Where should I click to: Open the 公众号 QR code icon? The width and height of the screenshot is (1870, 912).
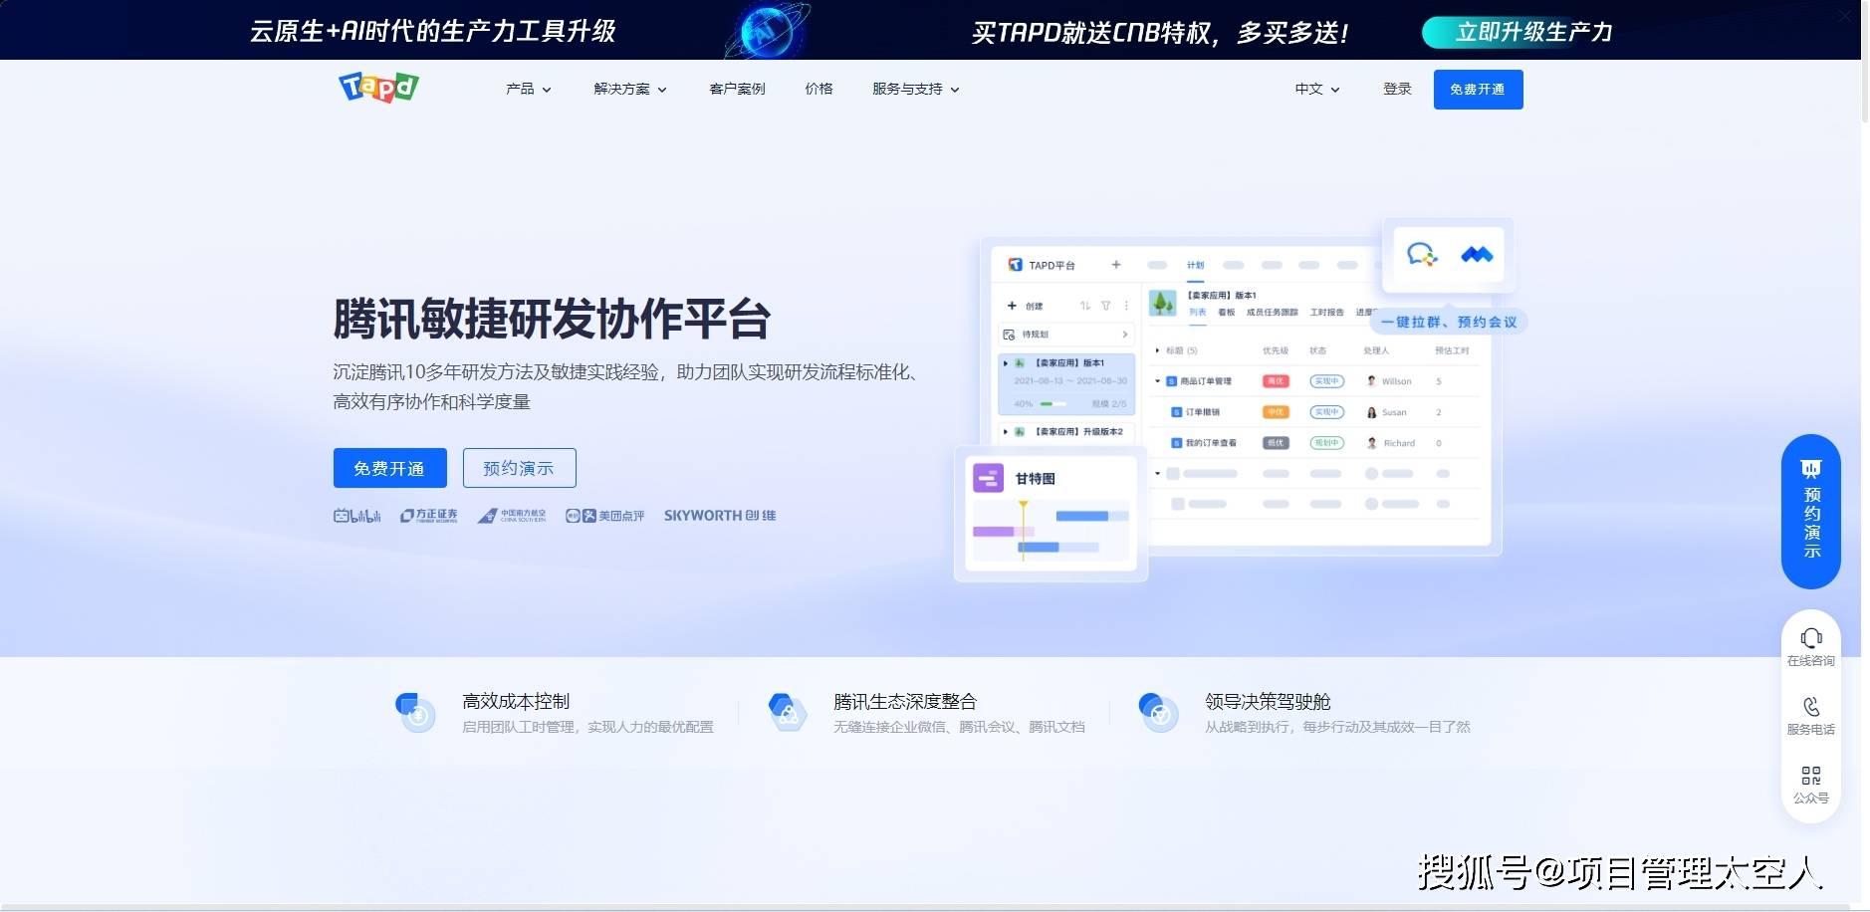(1810, 776)
